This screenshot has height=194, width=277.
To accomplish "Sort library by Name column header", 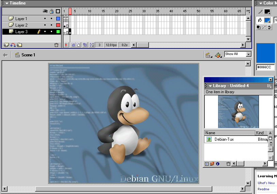I will coord(229,133).
